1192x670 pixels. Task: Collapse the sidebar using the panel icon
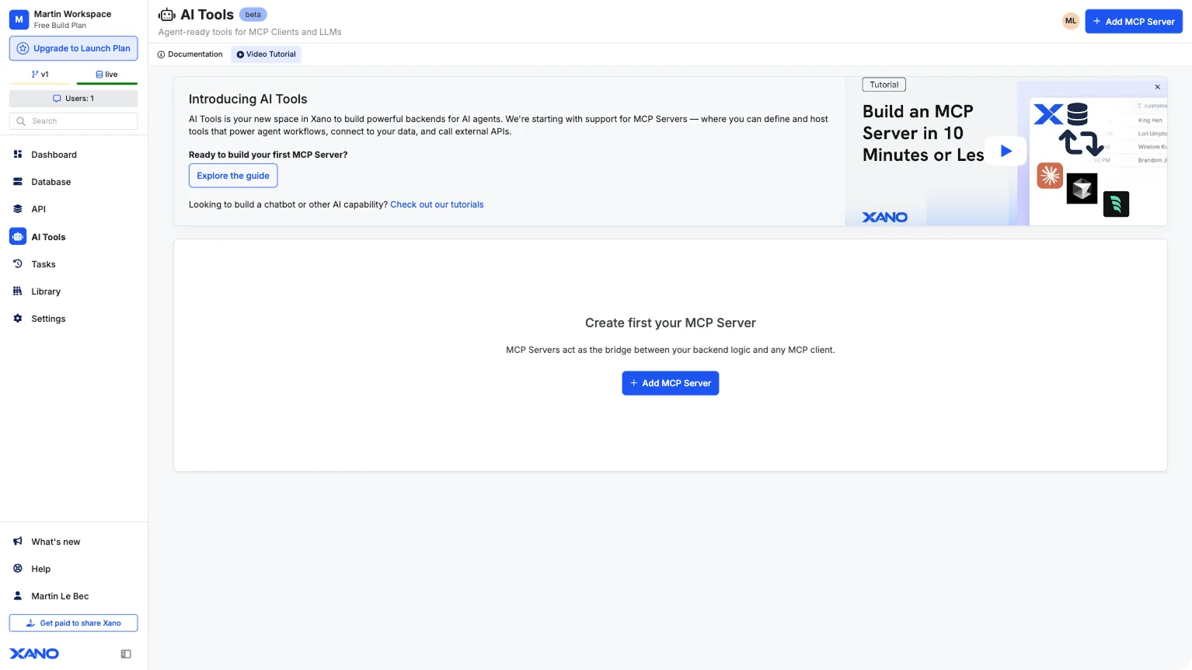point(126,654)
